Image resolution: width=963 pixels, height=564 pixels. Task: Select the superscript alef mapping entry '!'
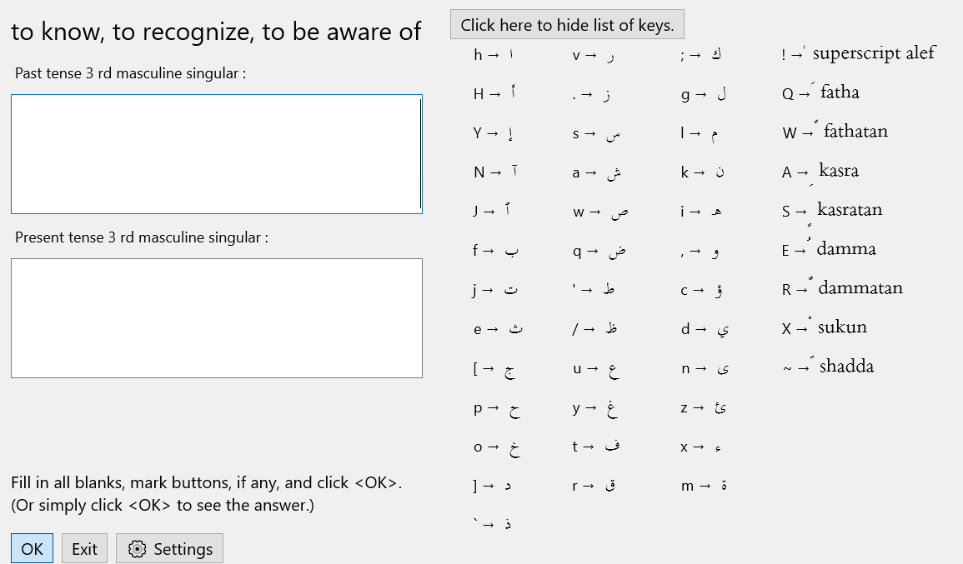859,52
